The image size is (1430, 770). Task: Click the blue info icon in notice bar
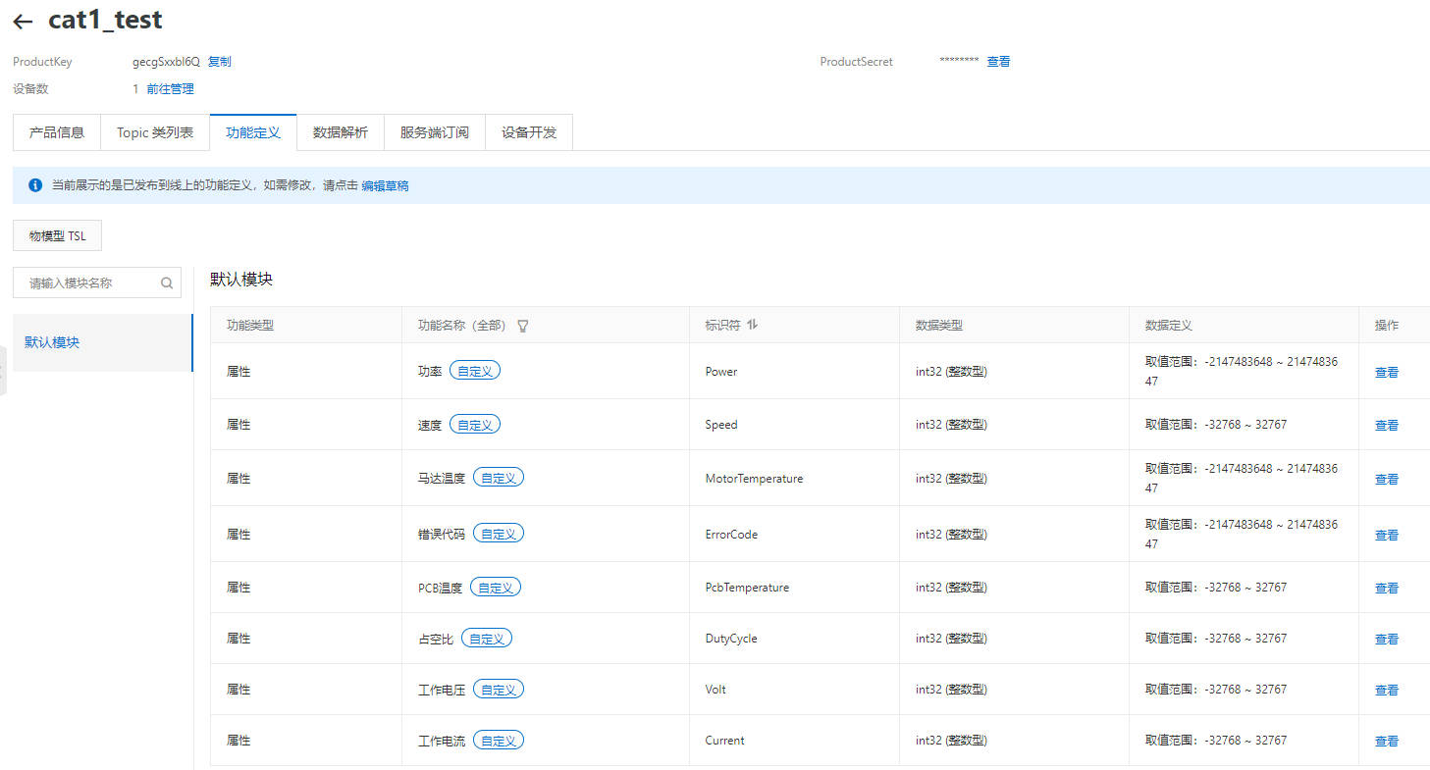pyautogui.click(x=35, y=184)
